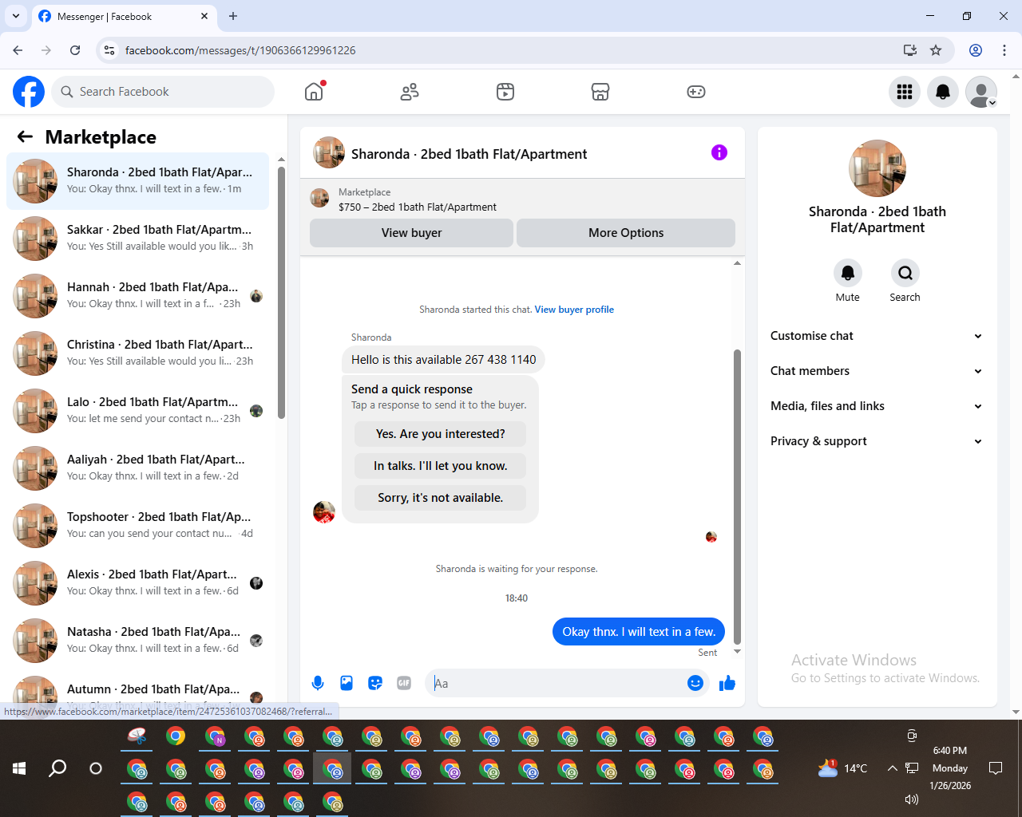Click the 'Okay thnx. I will text in a few.' bubble
The image size is (1022, 817).
tap(639, 632)
